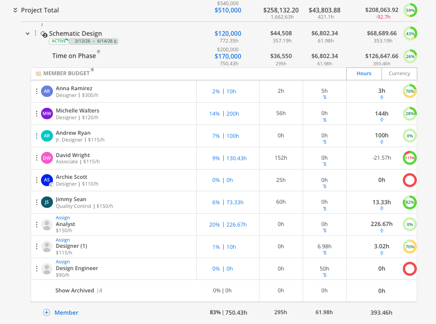The width and height of the screenshot is (436, 324).
Task: Click Assign link above Analyst role
Action: (63, 218)
